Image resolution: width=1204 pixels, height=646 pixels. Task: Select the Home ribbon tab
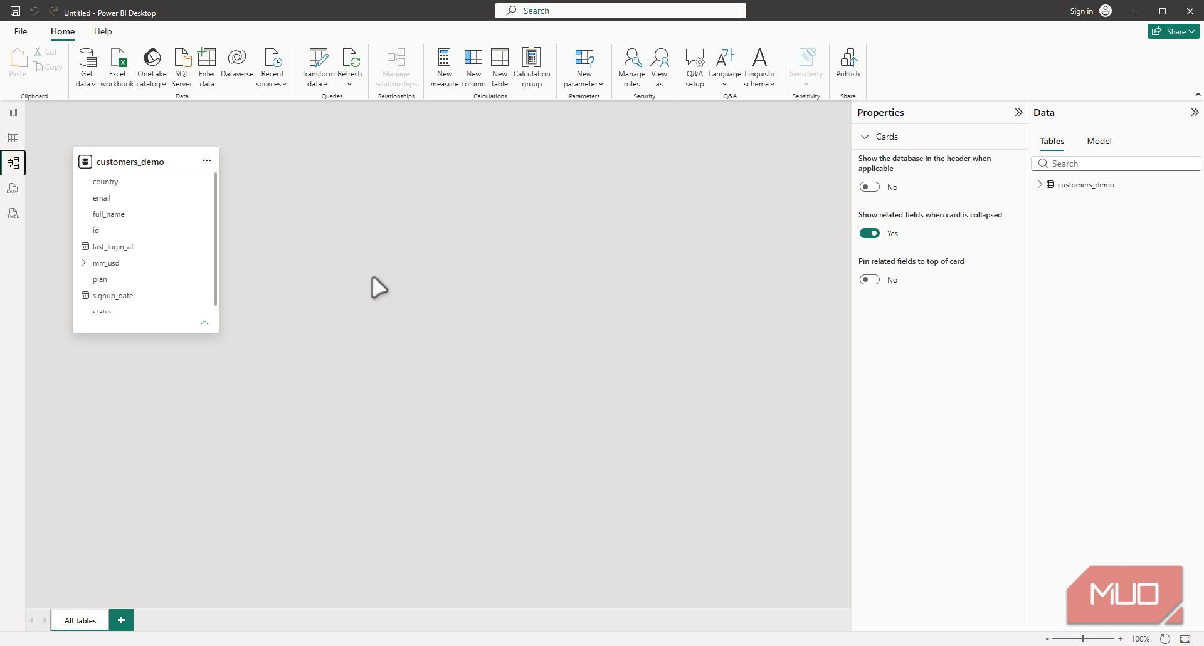point(63,31)
